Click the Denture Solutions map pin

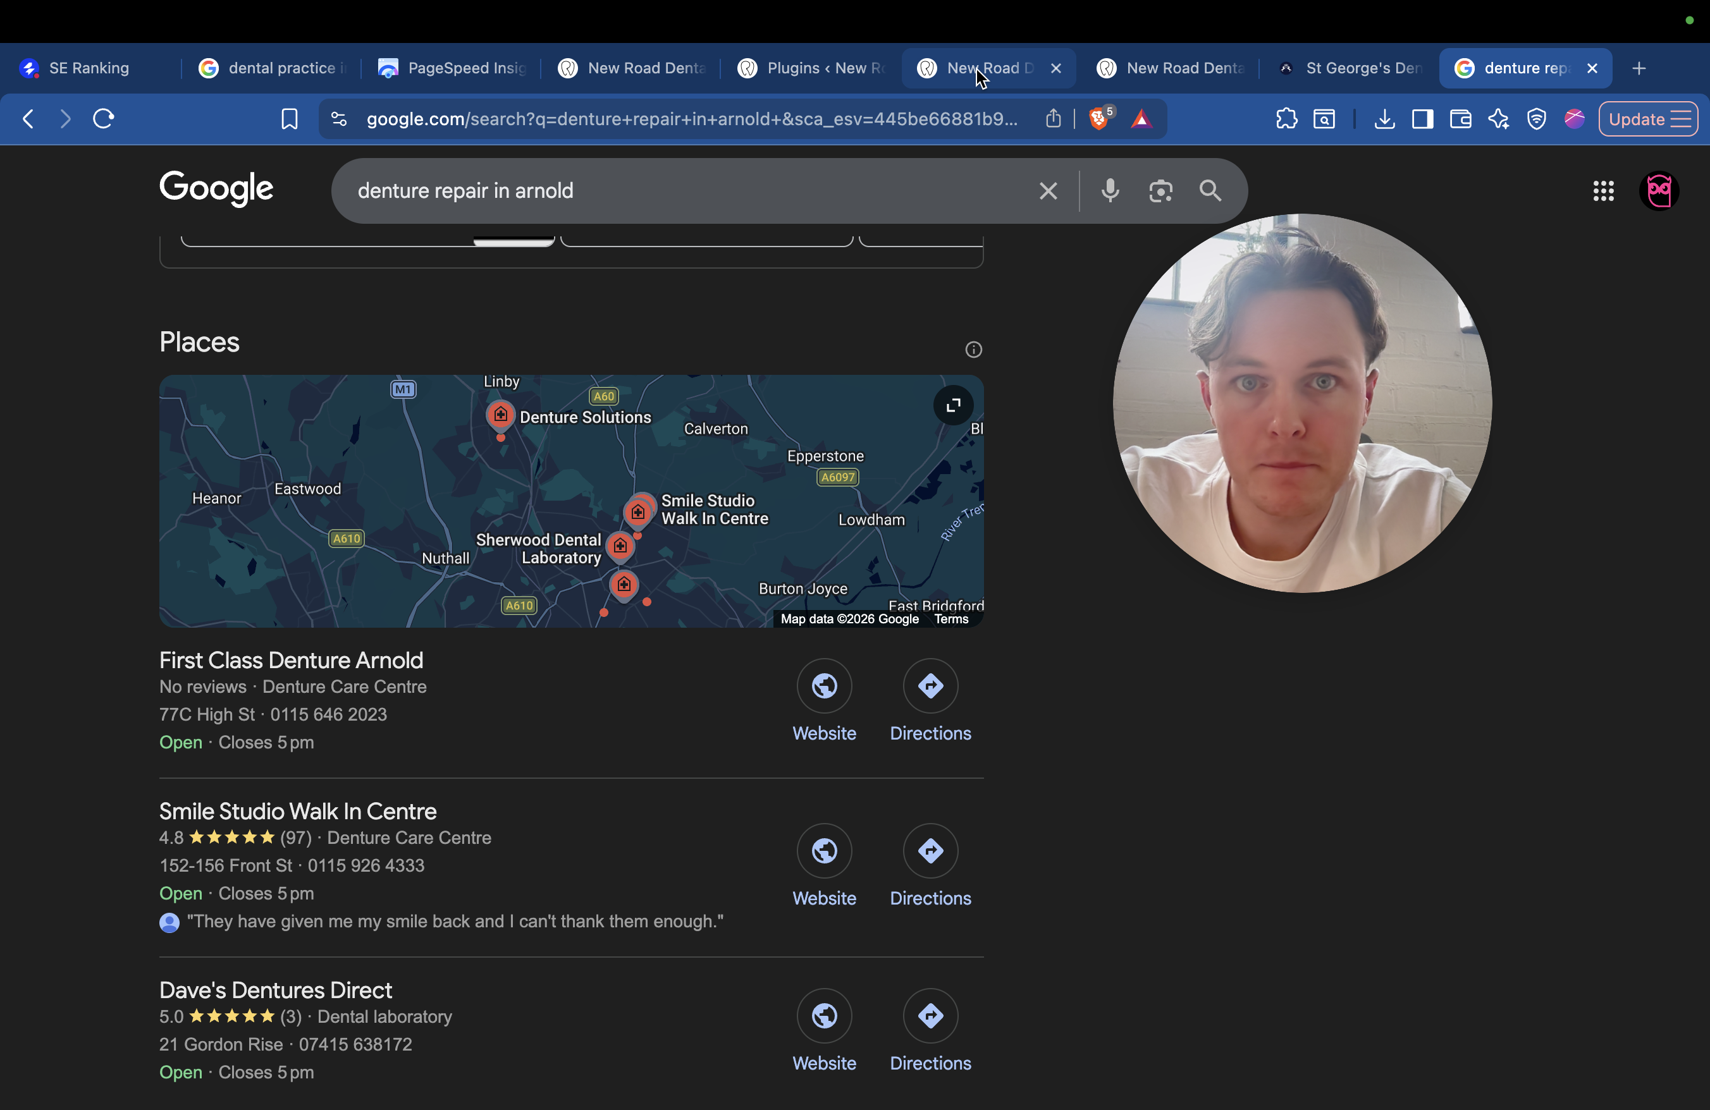501,414
